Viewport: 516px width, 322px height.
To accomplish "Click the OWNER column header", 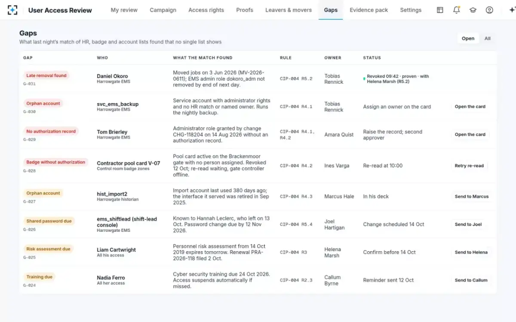I will pyautogui.click(x=333, y=58).
